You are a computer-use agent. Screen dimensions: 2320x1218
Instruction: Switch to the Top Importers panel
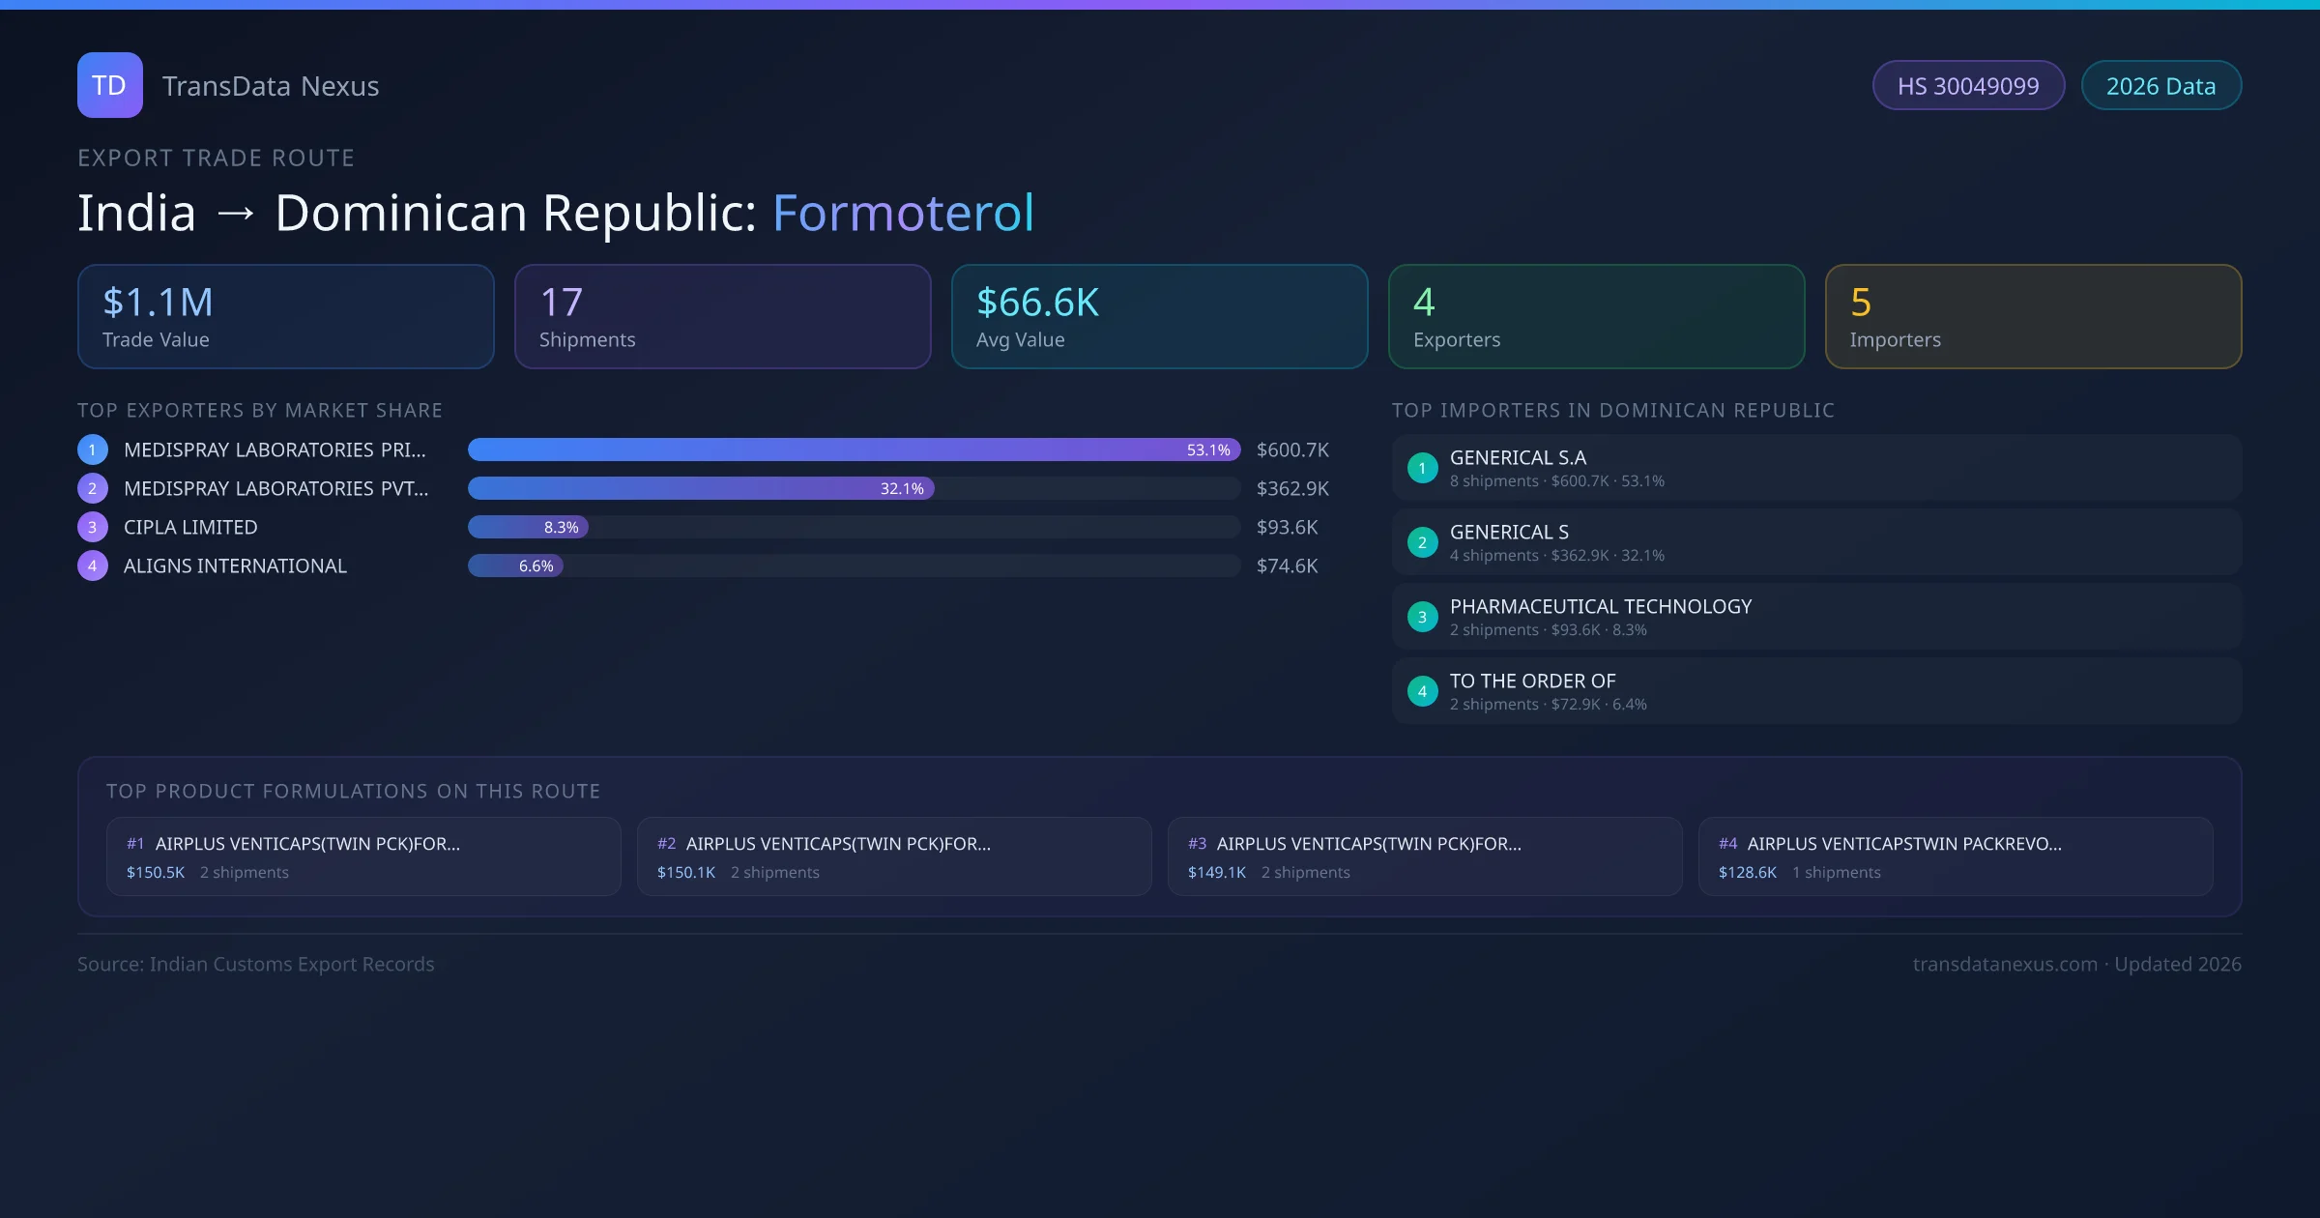click(1612, 410)
